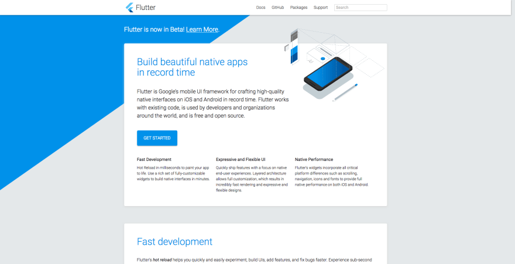Click the 'Hot Reload in milliseconds' description

pos(173,173)
